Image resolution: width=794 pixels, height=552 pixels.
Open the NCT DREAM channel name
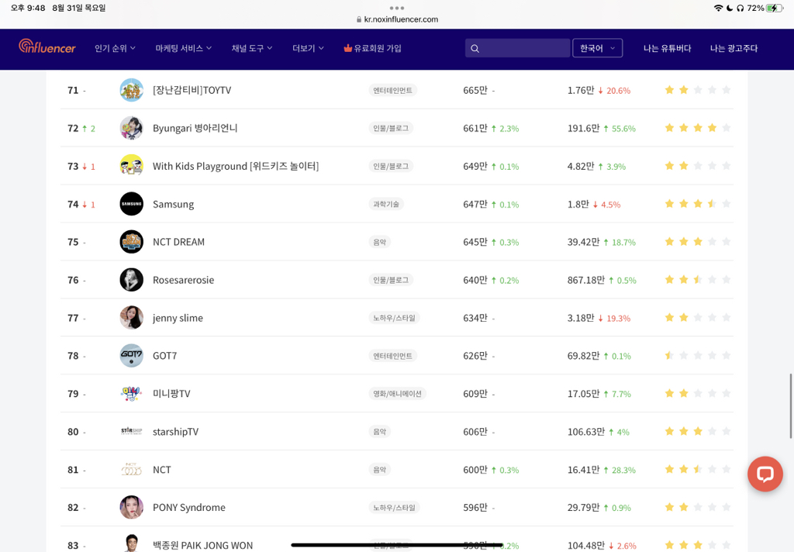click(179, 242)
